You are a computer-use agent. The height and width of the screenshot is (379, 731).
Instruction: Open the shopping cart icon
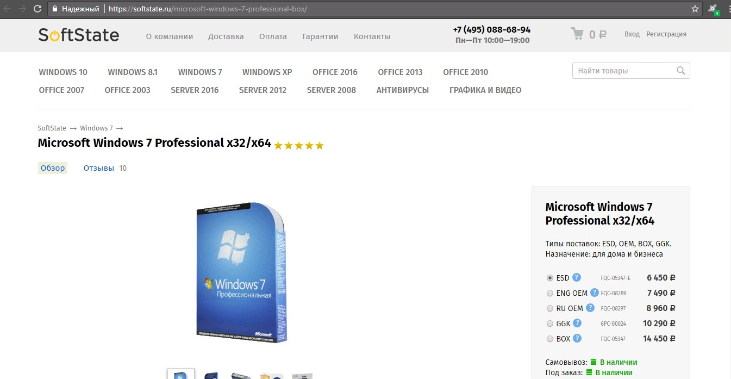[x=577, y=34]
